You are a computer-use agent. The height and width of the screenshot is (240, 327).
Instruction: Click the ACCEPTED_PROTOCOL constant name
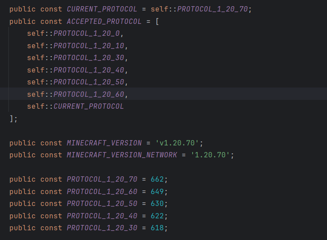[x=104, y=21]
